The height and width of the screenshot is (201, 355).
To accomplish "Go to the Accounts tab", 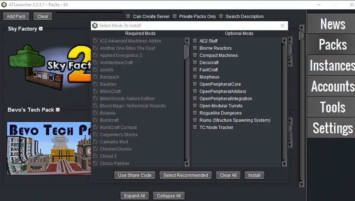I will [x=331, y=86].
